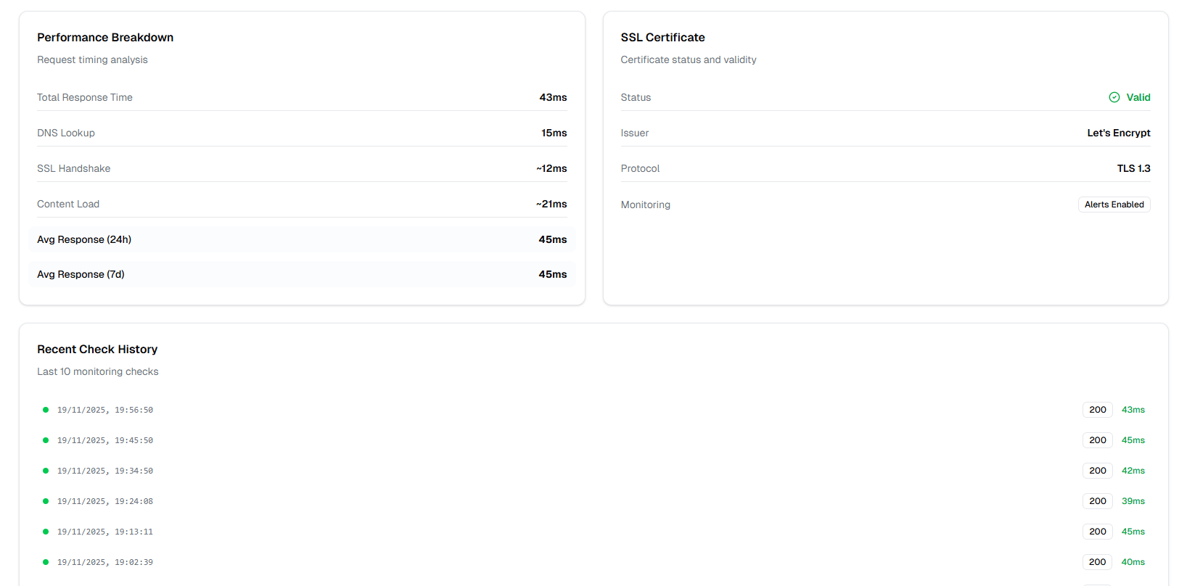
Task: Select timestamp 19/11/2025, 19:45:50
Action: tap(105, 440)
